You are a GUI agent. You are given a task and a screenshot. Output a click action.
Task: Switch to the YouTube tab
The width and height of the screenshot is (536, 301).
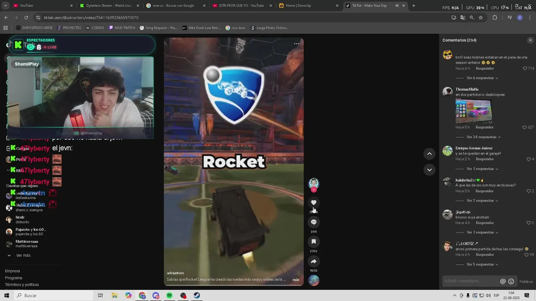[42, 5]
